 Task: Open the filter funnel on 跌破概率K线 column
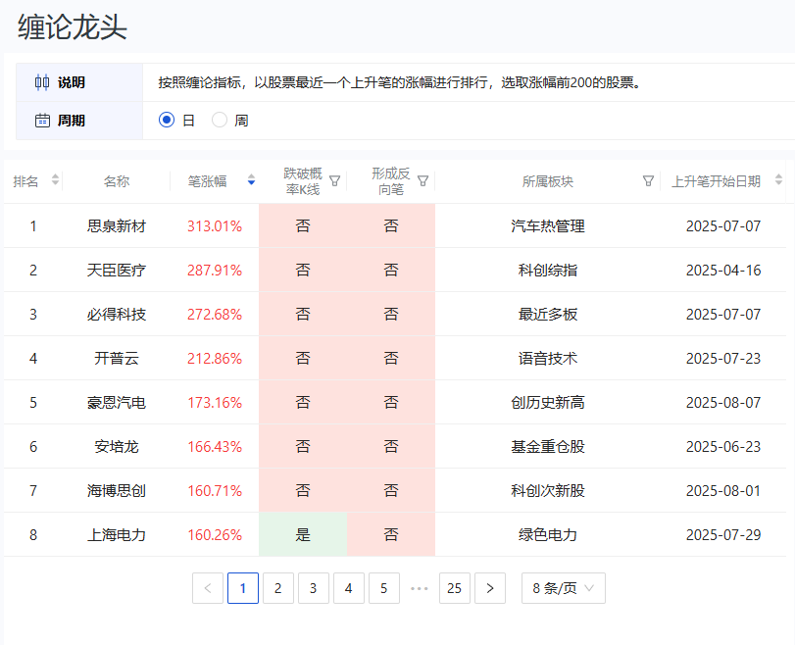coord(334,180)
